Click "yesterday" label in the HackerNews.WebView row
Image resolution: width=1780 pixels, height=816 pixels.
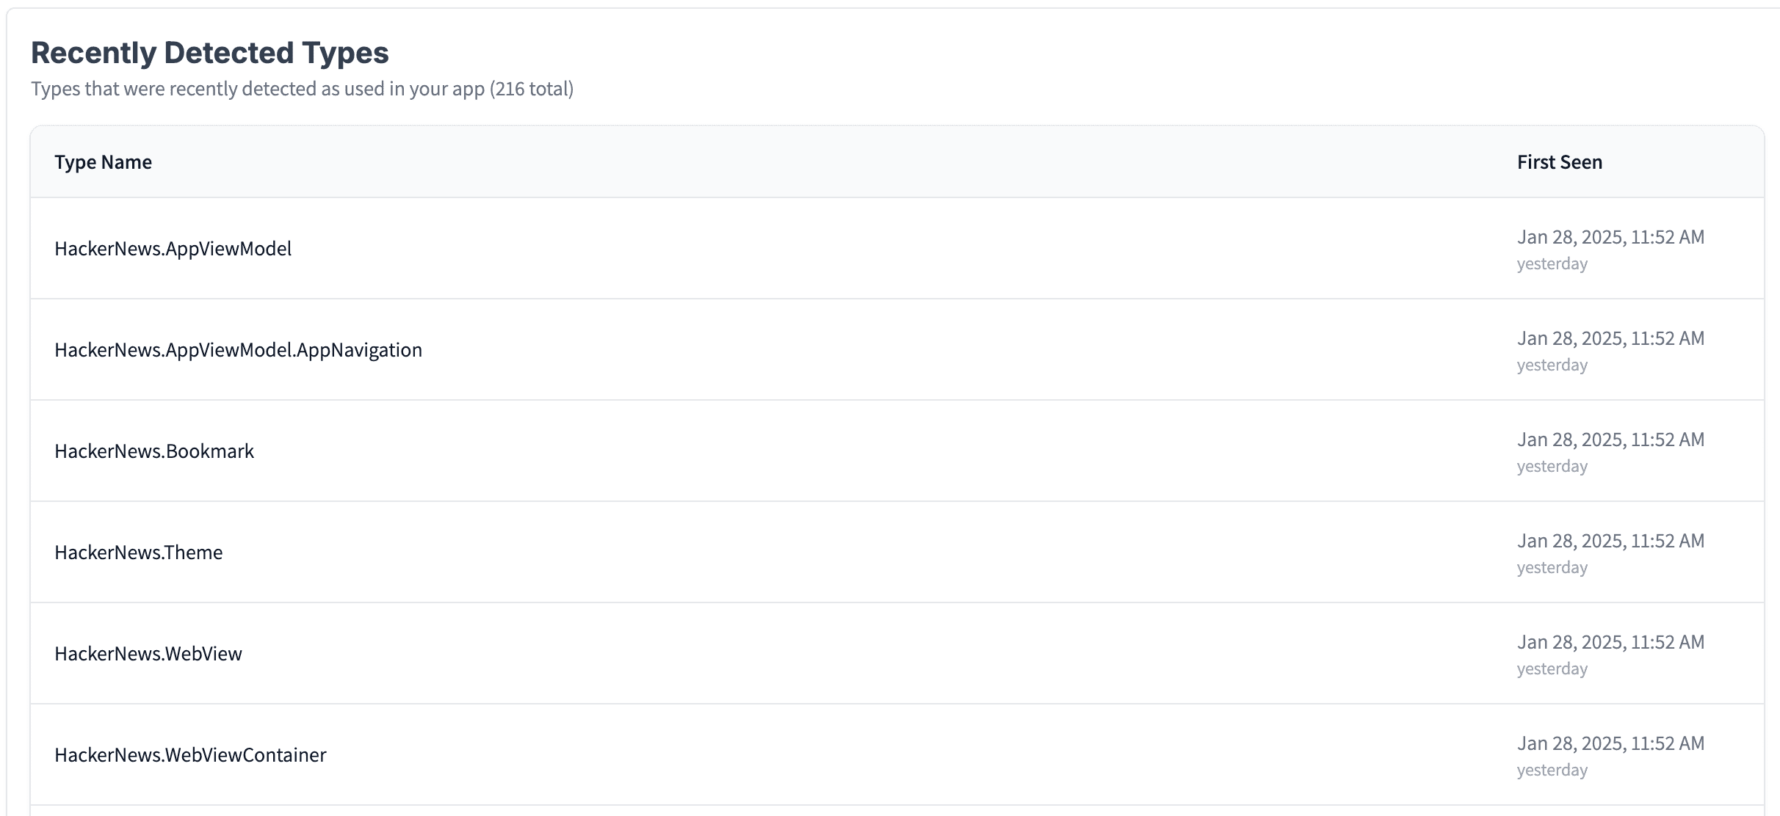click(1552, 669)
